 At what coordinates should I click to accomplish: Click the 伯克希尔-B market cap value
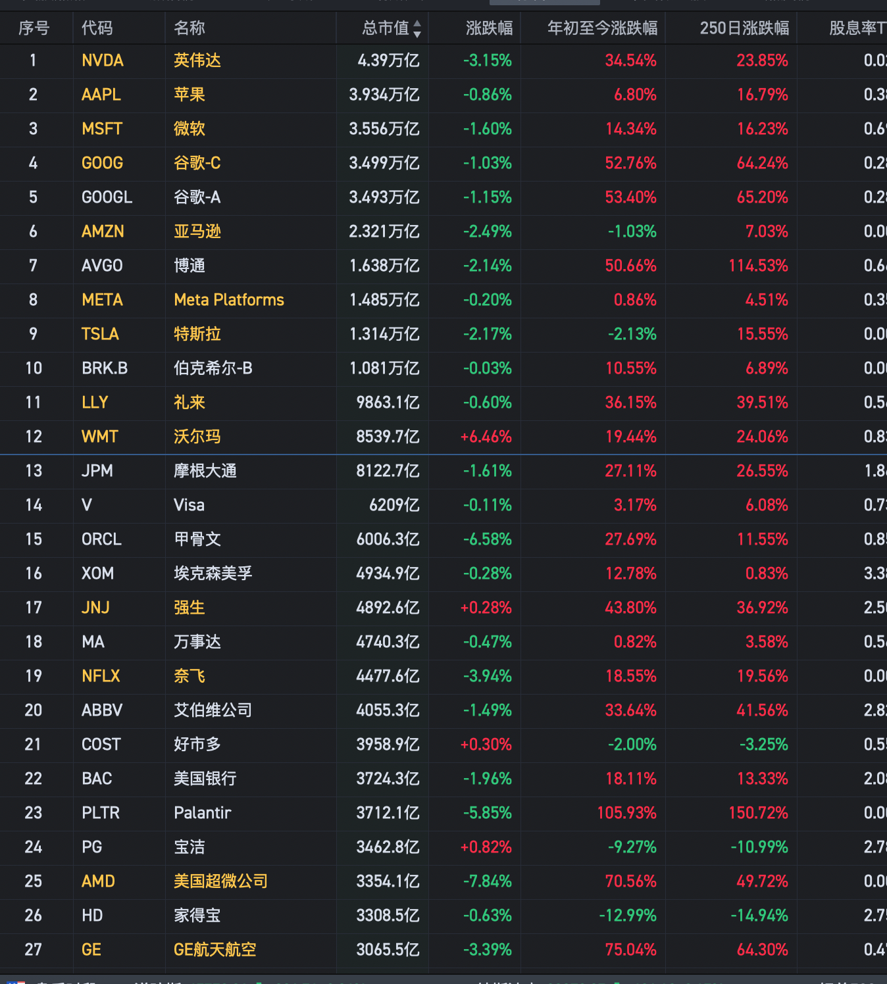384,368
